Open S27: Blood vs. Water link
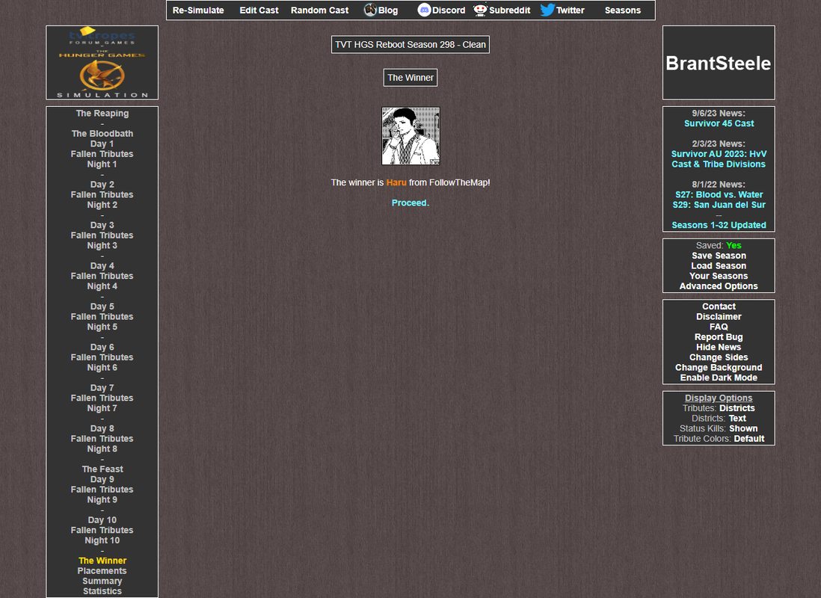 click(719, 195)
